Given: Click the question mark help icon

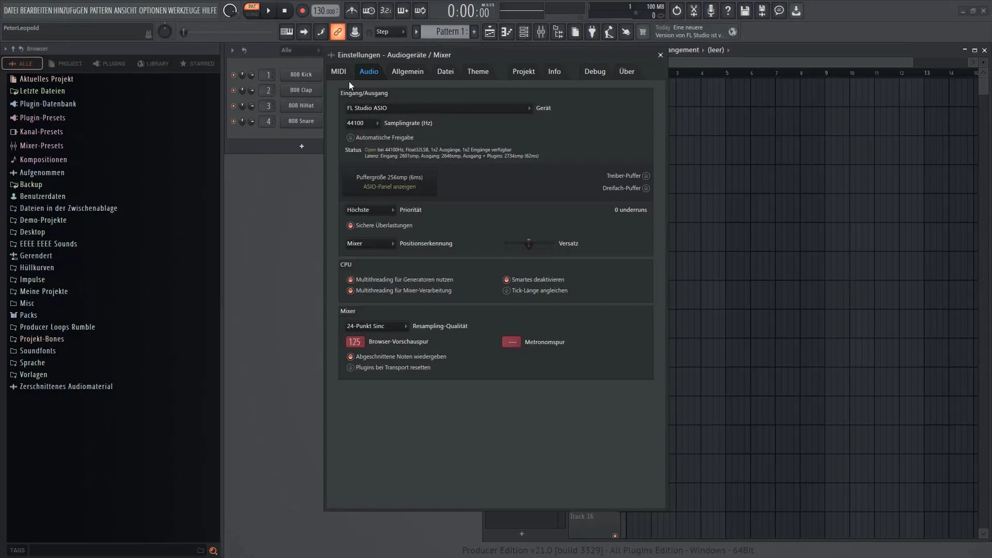Looking at the screenshot, I should click(728, 11).
